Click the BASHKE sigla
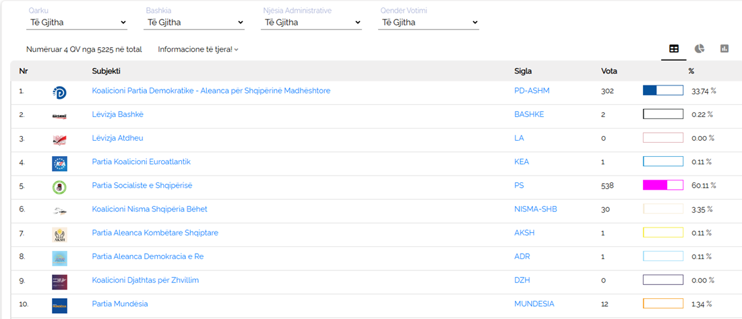The width and height of the screenshot is (742, 319). point(529,114)
